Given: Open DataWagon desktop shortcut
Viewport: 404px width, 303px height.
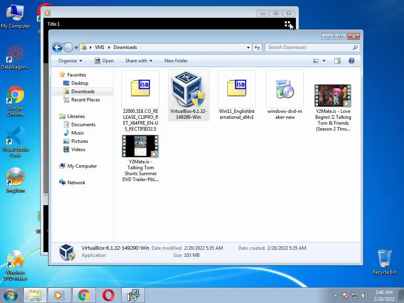Looking at the screenshot, I should [15, 57].
